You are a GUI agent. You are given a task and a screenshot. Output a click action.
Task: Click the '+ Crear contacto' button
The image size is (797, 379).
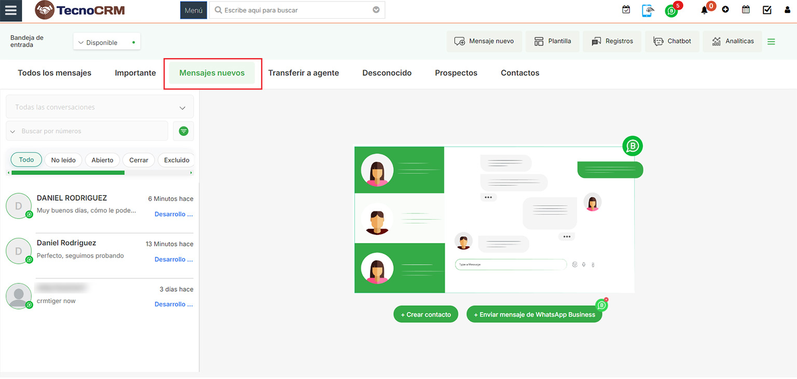tap(425, 315)
